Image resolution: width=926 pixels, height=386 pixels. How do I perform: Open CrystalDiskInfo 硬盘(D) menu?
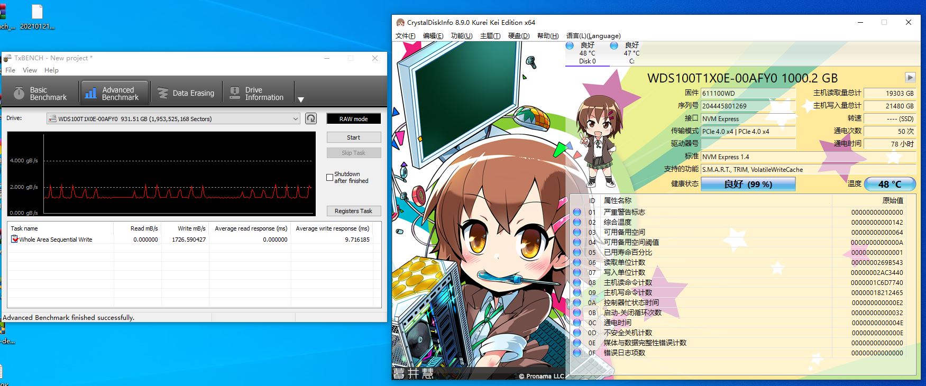pos(519,36)
